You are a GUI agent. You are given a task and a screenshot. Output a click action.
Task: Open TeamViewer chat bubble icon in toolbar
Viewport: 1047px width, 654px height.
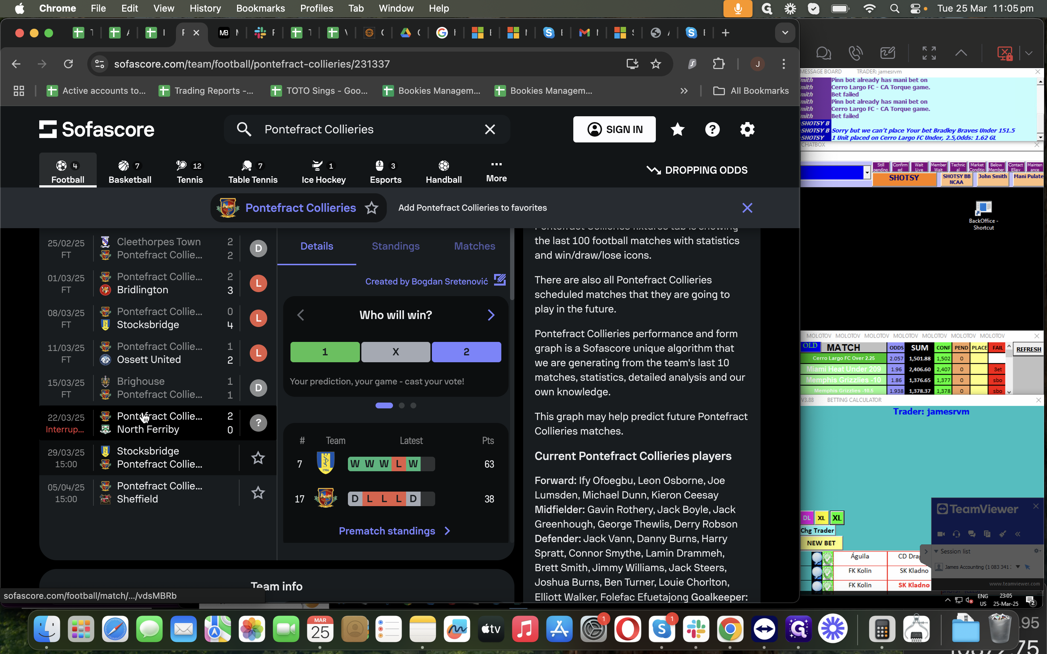[x=823, y=53]
